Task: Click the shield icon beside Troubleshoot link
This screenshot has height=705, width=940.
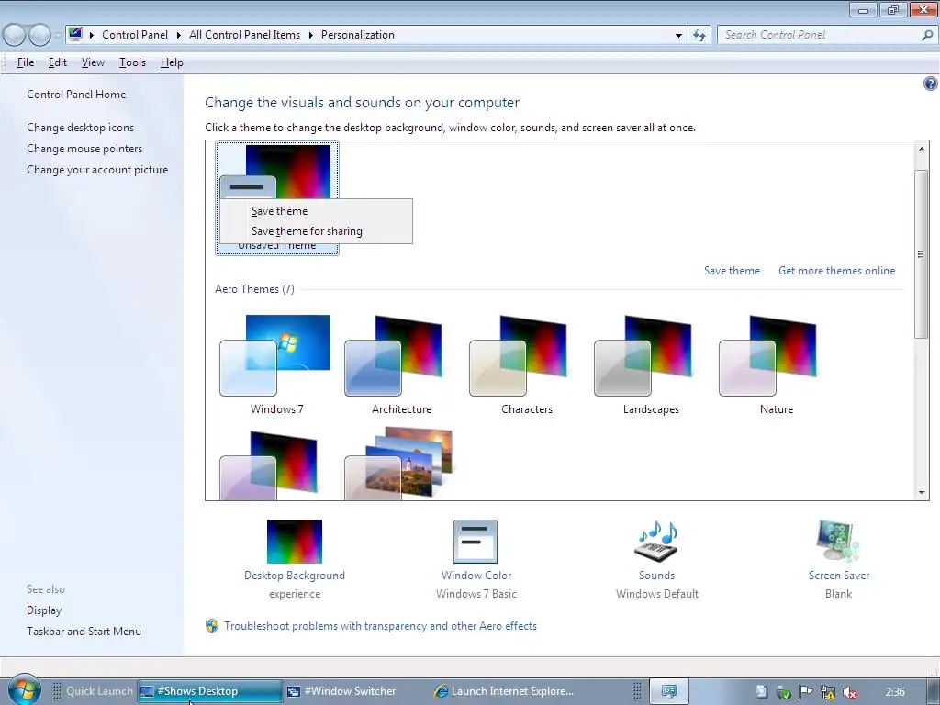Action: 212,626
